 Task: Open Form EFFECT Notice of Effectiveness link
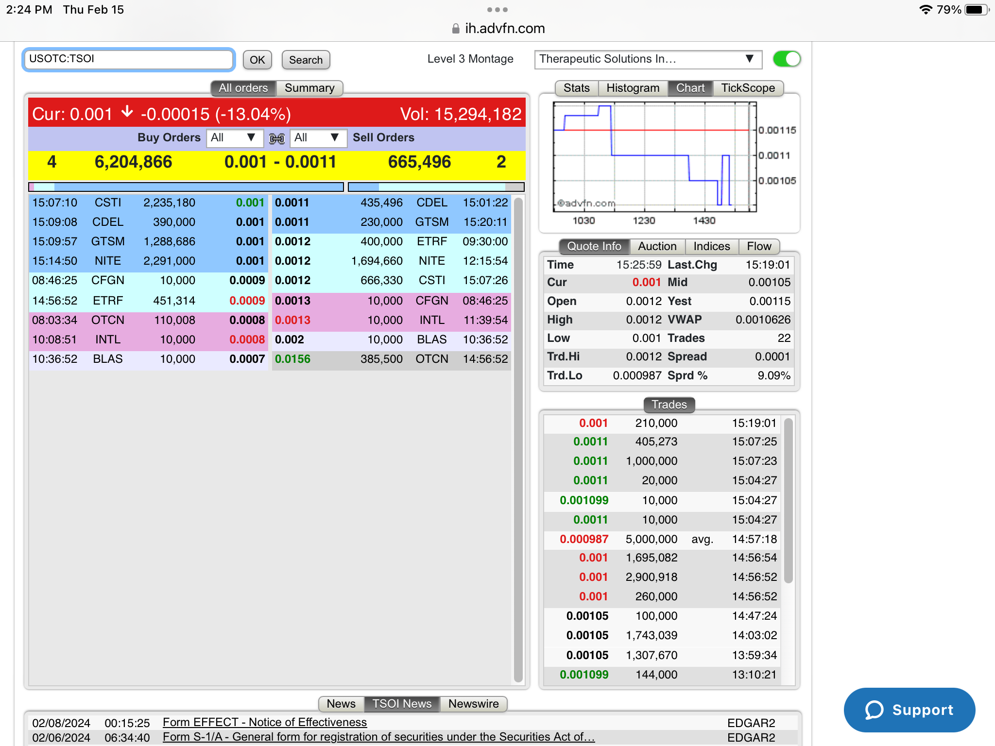point(265,722)
